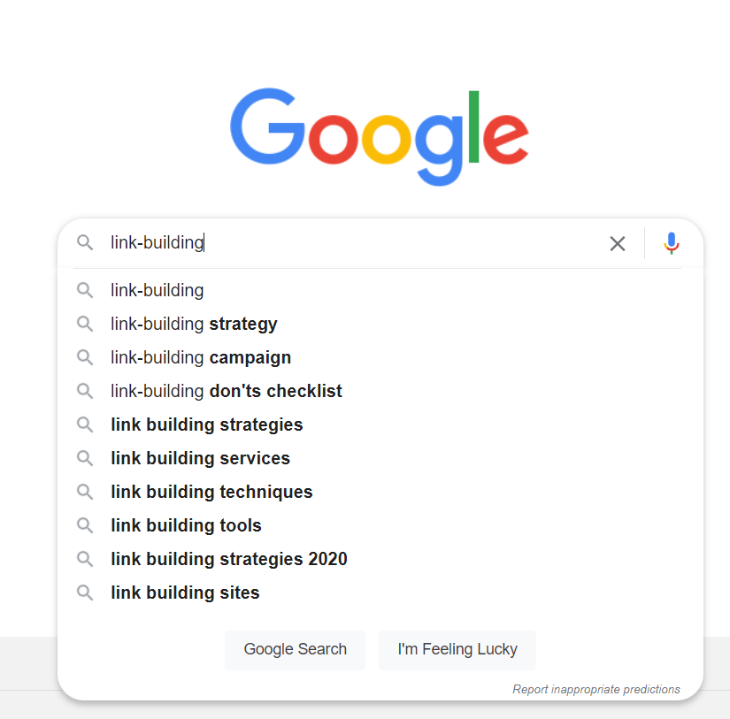The height and width of the screenshot is (719, 730).
Task: Choose 'link building strategies' suggestion
Action: 207,425
